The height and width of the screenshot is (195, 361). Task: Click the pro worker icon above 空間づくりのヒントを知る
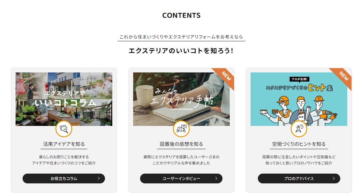click(x=299, y=129)
